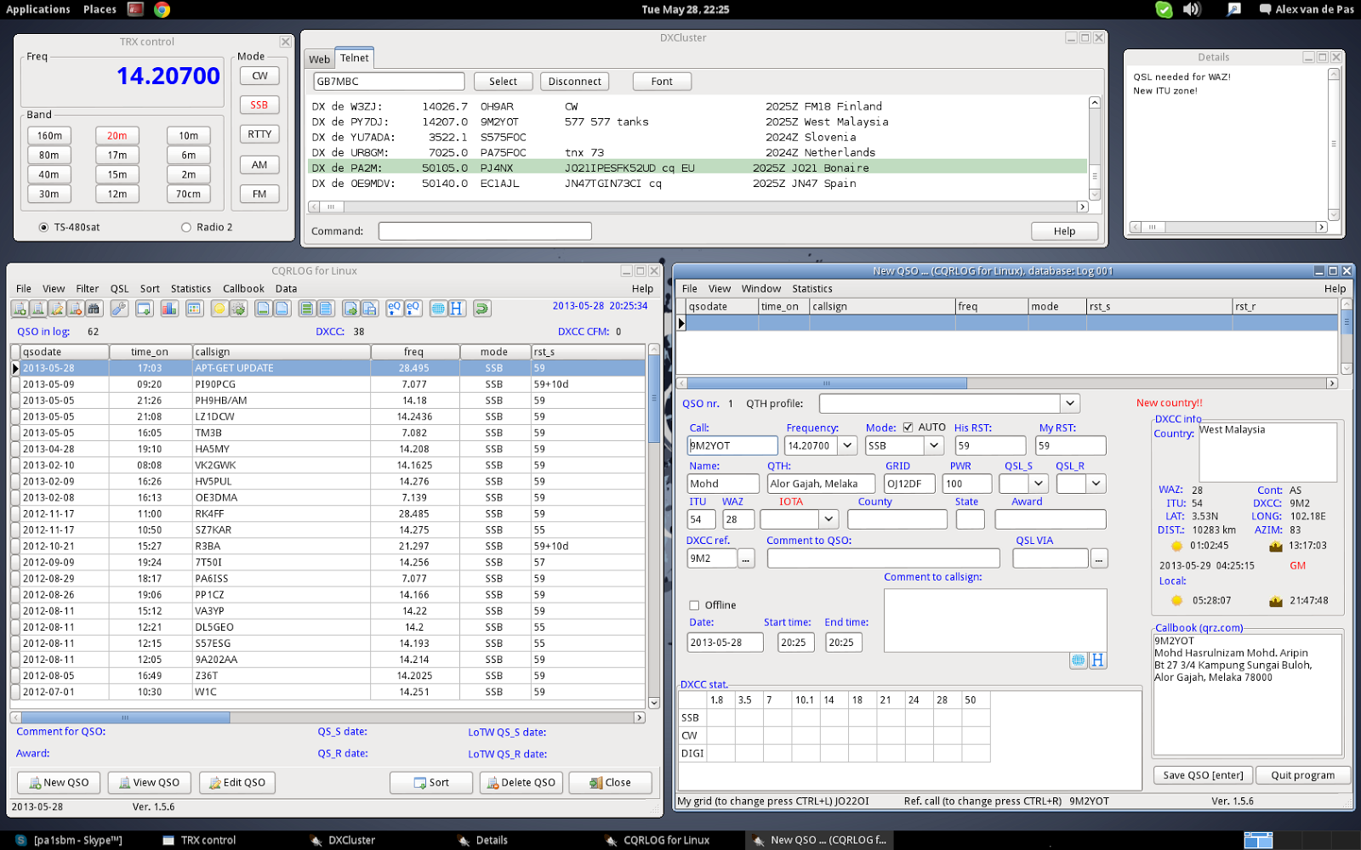Click Save QSO [enter] button
1361x850 pixels.
(x=1204, y=775)
